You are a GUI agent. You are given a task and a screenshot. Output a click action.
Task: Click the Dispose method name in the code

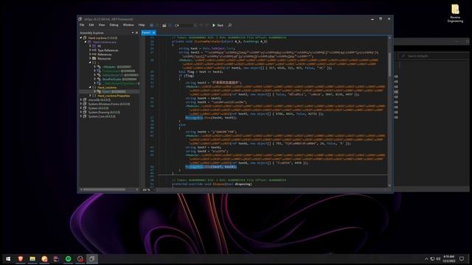[218, 184]
